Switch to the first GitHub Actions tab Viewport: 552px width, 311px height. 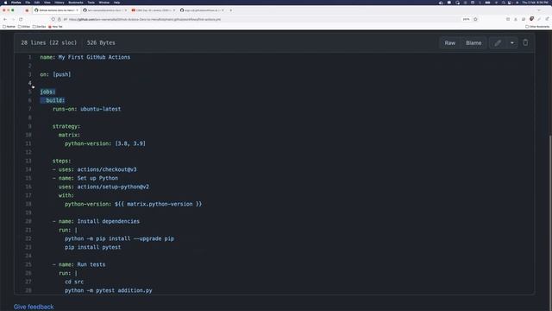point(56,10)
